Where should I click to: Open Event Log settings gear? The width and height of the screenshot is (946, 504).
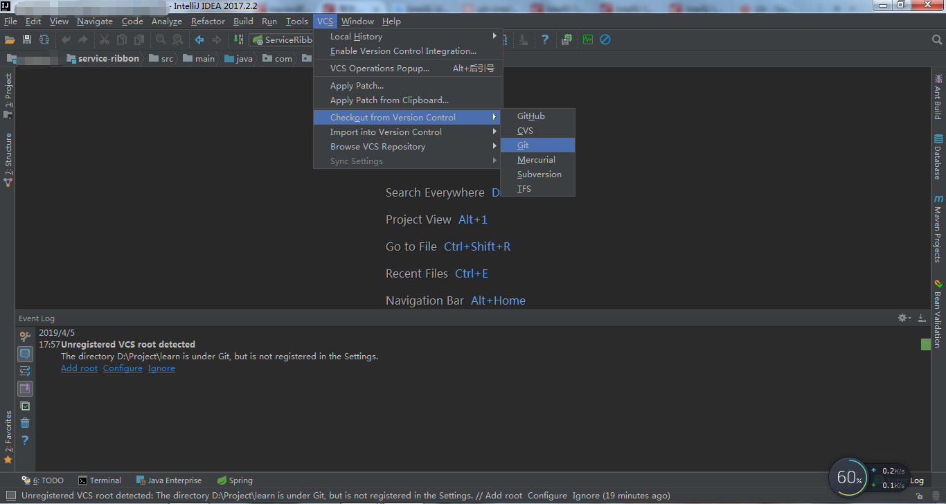pyautogui.click(x=902, y=318)
